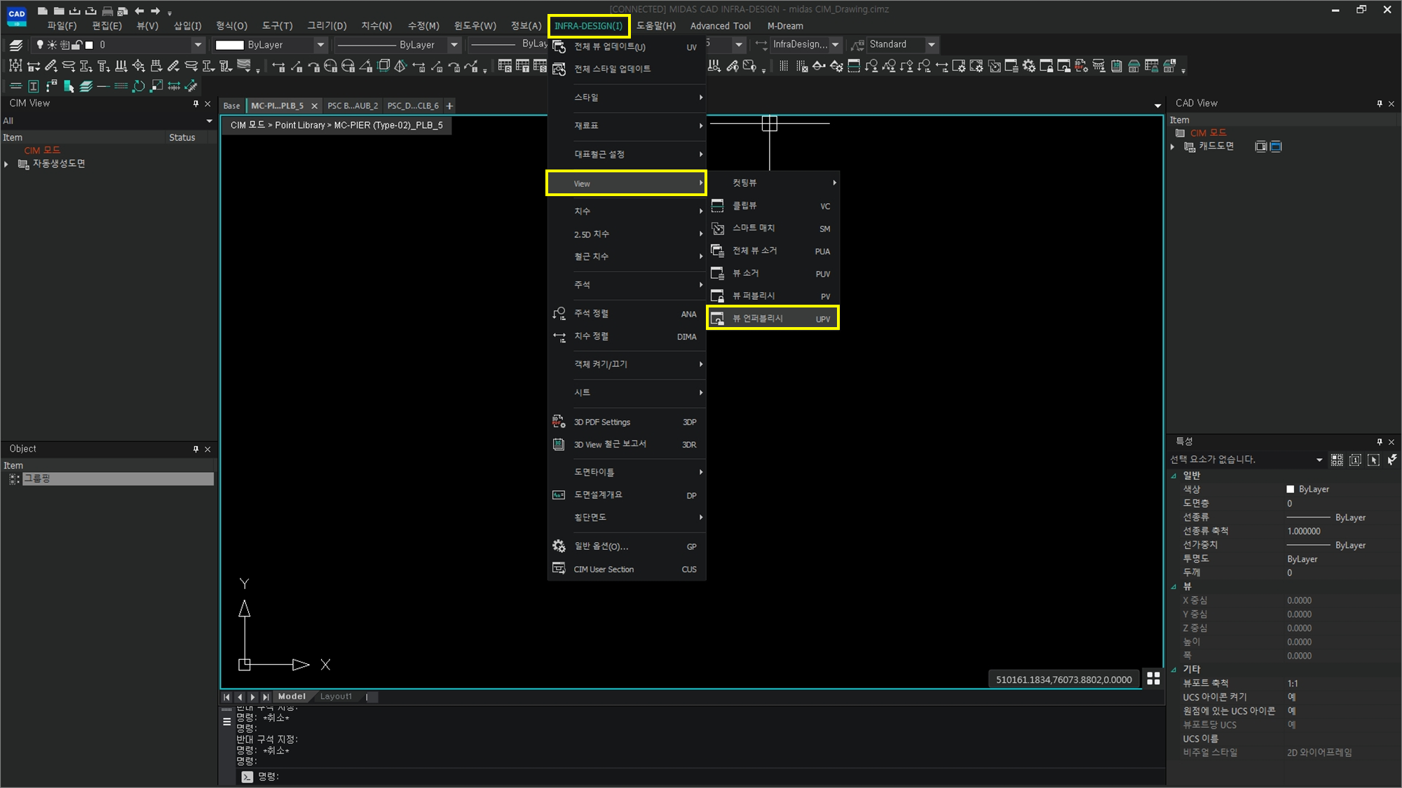Click the layer color square in layer toolbar
This screenshot has height=788, width=1402.
pos(89,45)
